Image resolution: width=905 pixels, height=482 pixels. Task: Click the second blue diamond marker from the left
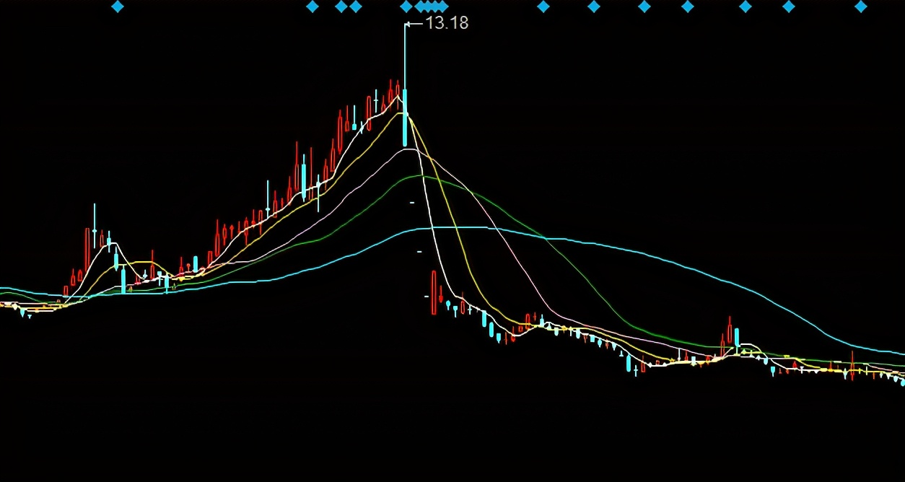tap(312, 6)
